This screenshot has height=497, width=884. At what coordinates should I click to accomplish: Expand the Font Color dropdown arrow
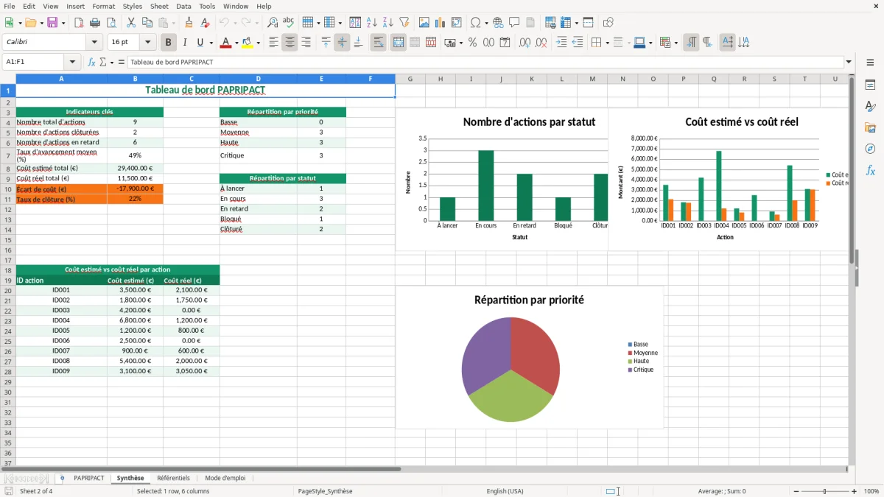point(236,43)
